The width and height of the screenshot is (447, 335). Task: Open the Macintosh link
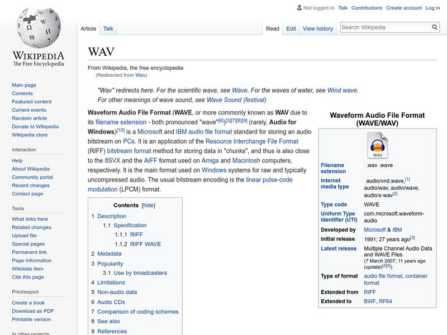click(246, 160)
